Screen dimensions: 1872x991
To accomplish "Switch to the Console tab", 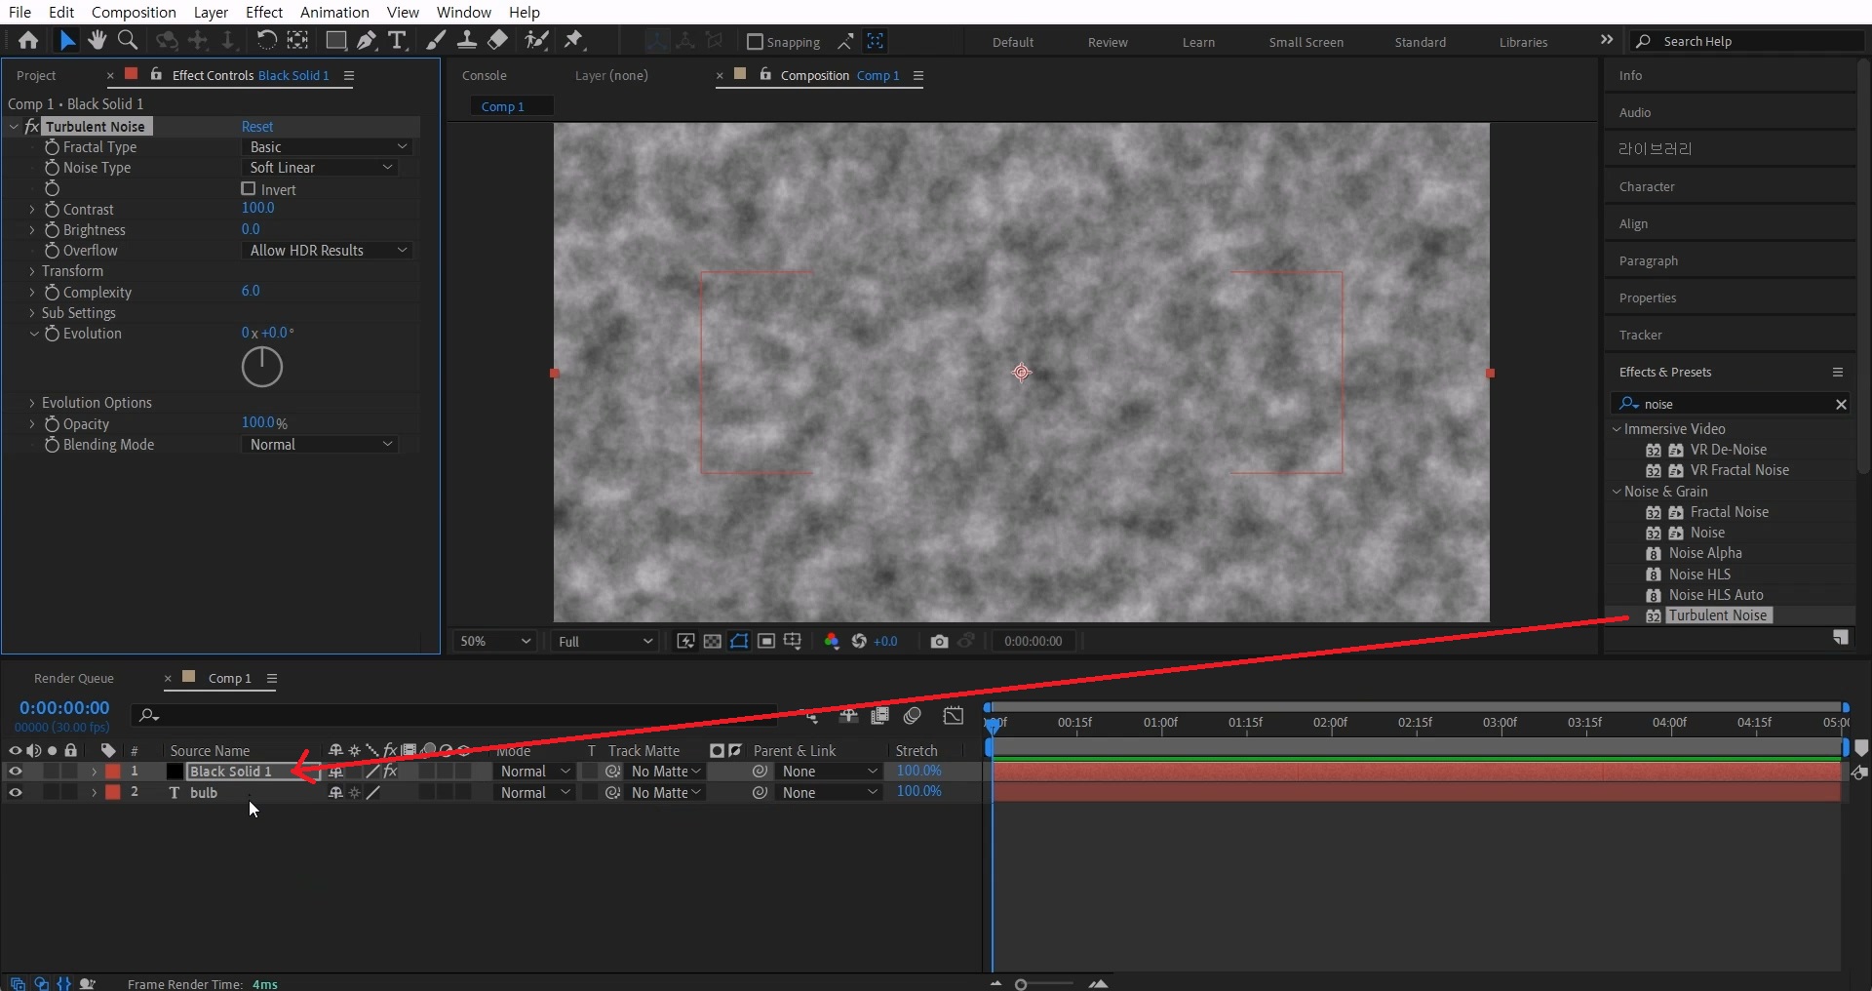I will pos(485,75).
